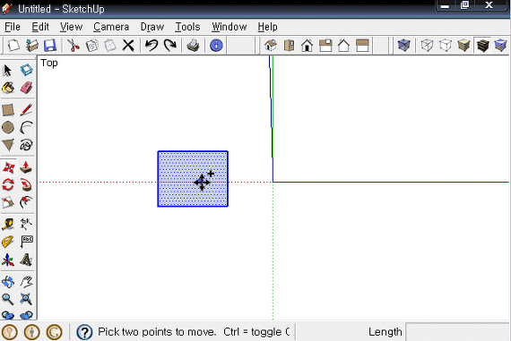Toggle Shaded with Textures style
The height and width of the screenshot is (341, 511).
click(x=482, y=46)
